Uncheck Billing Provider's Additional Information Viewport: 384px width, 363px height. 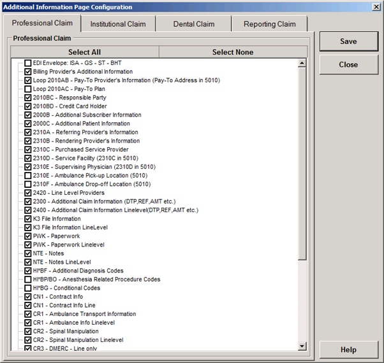click(x=28, y=72)
